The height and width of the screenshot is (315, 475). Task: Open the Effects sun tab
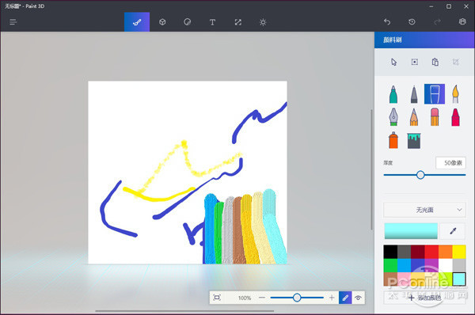coord(263,22)
